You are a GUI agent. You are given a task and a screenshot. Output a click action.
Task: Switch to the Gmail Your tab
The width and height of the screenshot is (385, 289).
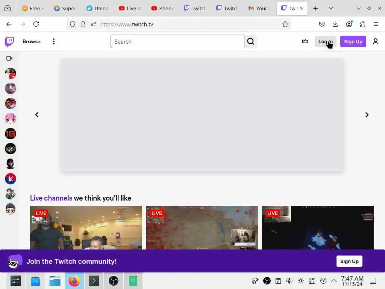(259, 8)
